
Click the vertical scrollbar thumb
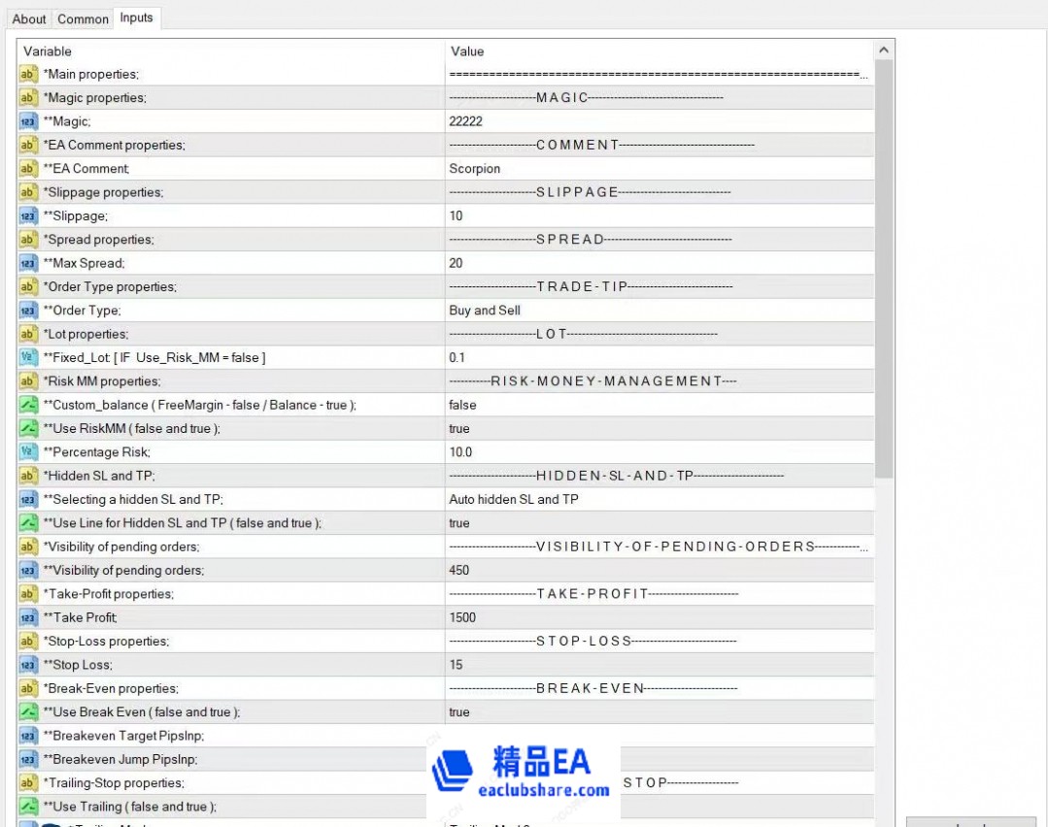click(x=883, y=272)
